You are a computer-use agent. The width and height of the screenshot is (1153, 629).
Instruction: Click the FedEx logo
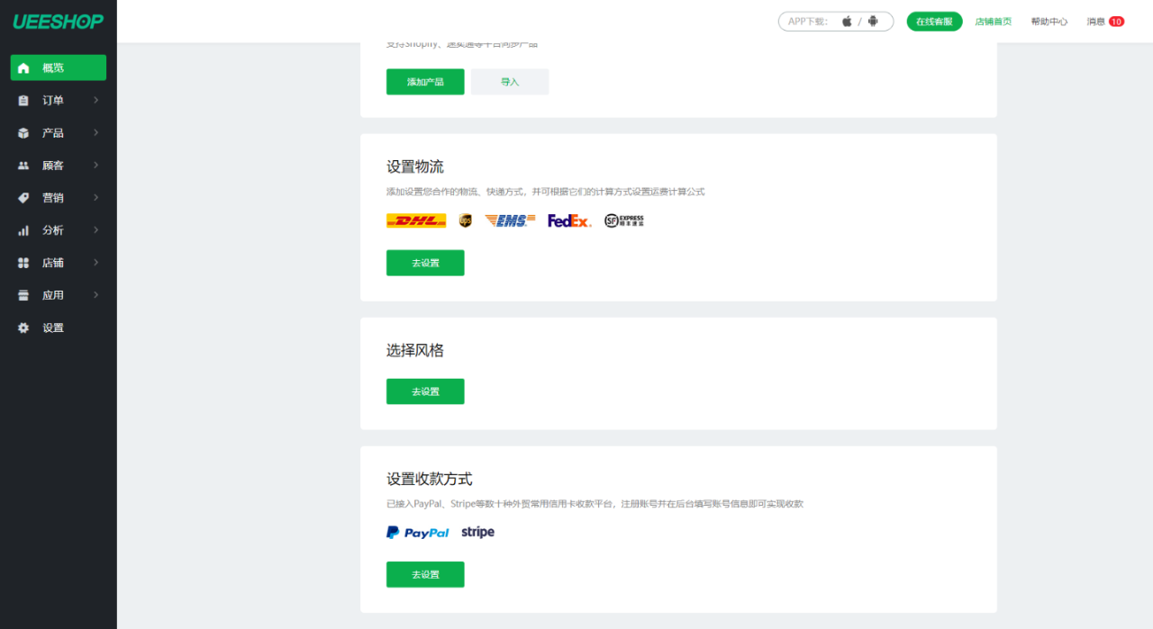[569, 220]
